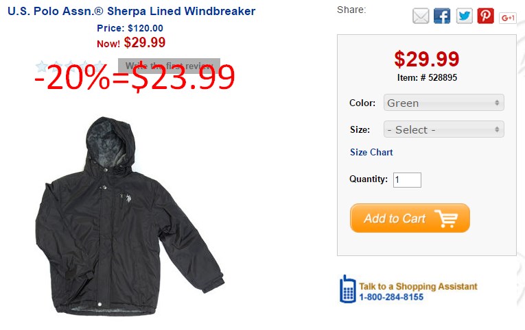Share on Twitter bird icon

point(464,16)
